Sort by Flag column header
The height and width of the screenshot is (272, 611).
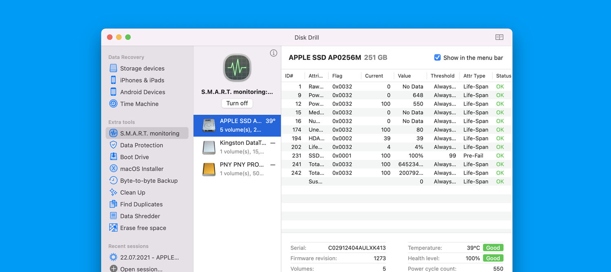[x=345, y=76]
